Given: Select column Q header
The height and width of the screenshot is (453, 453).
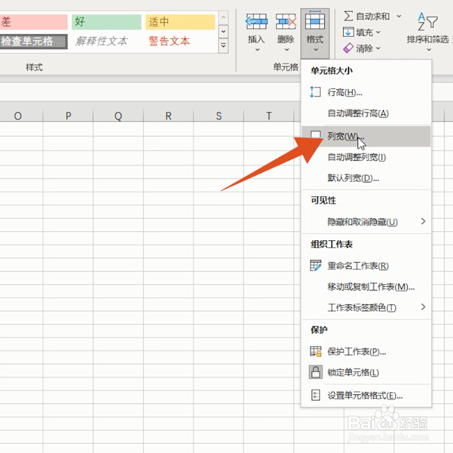Looking at the screenshot, I should tap(118, 115).
